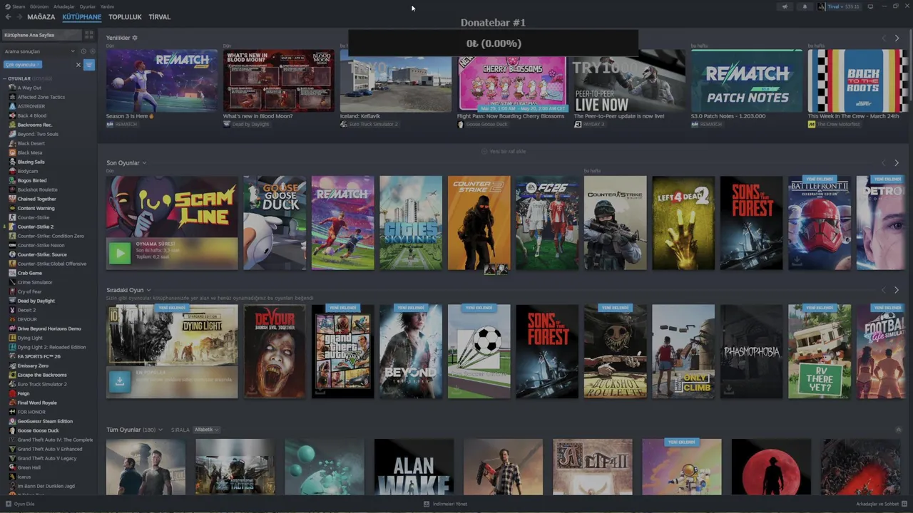Open the Devour cover in Sıradaki Oyun
913x513 pixels.
tap(275, 351)
